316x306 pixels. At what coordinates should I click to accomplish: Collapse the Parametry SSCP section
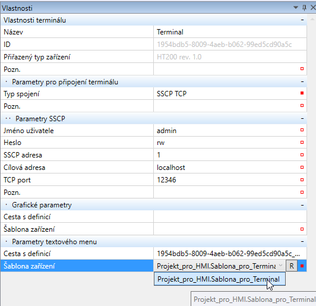(x=302, y=118)
